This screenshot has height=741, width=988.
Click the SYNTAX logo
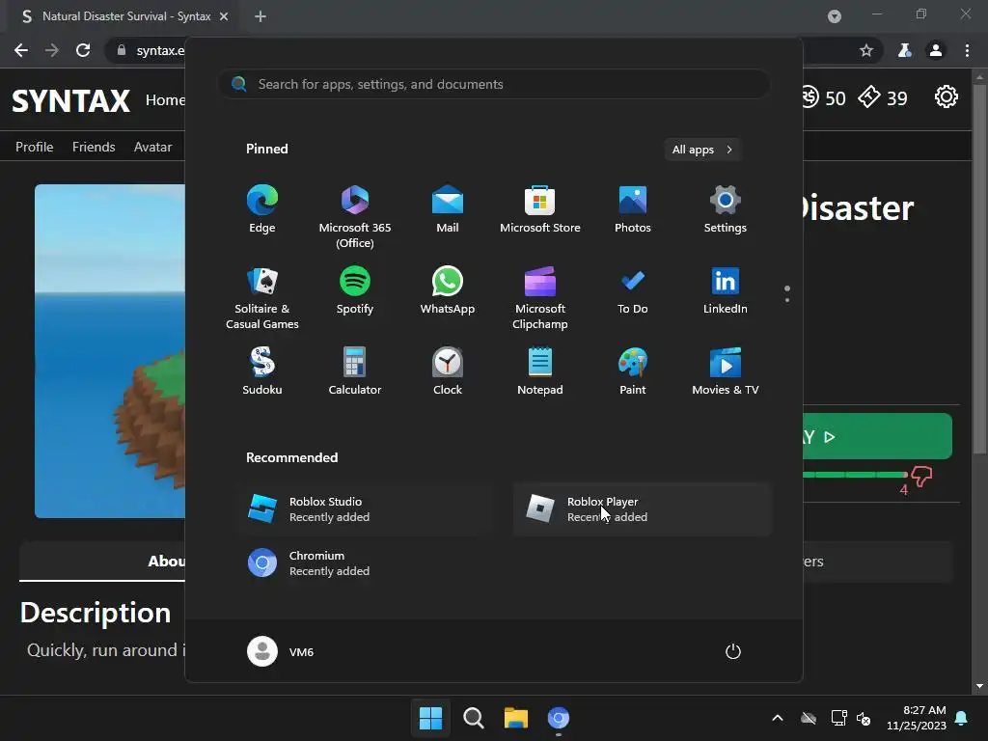70,100
